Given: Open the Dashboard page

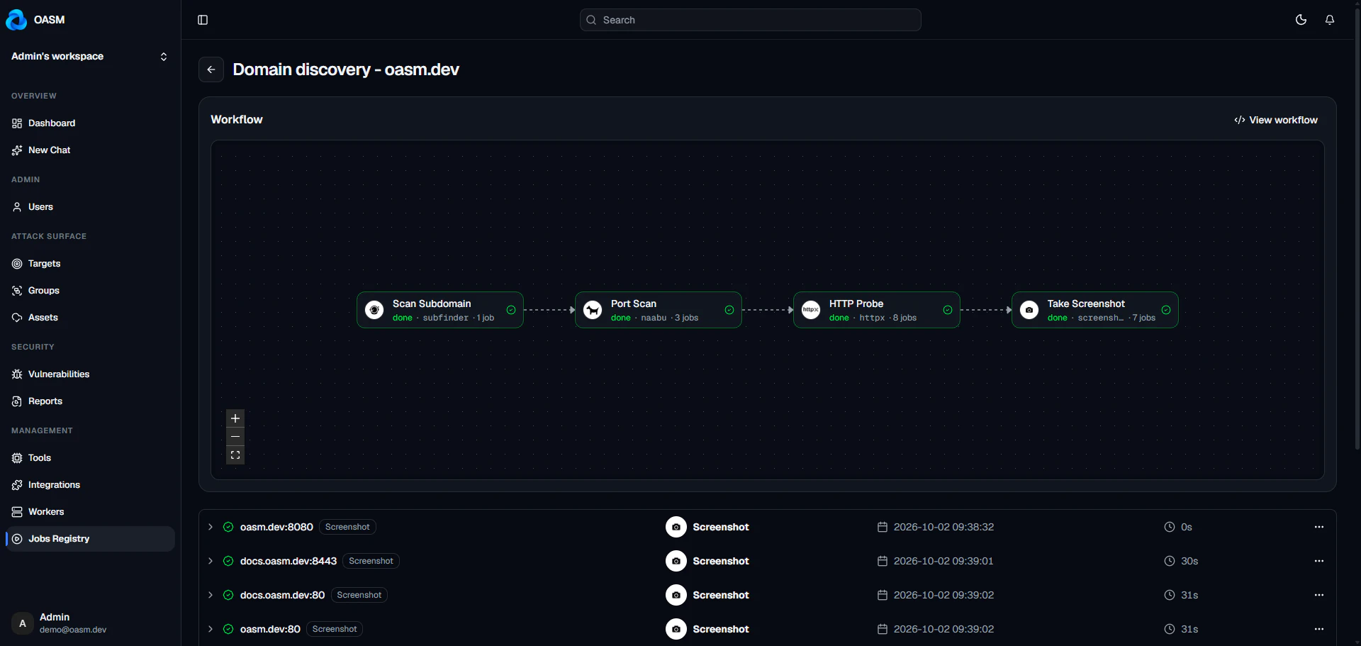Looking at the screenshot, I should pyautogui.click(x=90, y=123).
